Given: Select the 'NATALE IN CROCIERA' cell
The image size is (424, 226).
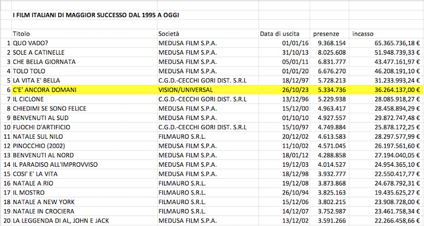Looking at the screenshot, I should click(x=84, y=211).
